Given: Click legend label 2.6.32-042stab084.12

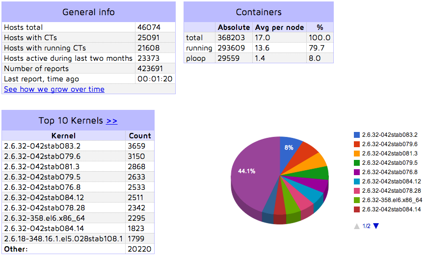Looking at the screenshot, I should (x=391, y=181).
